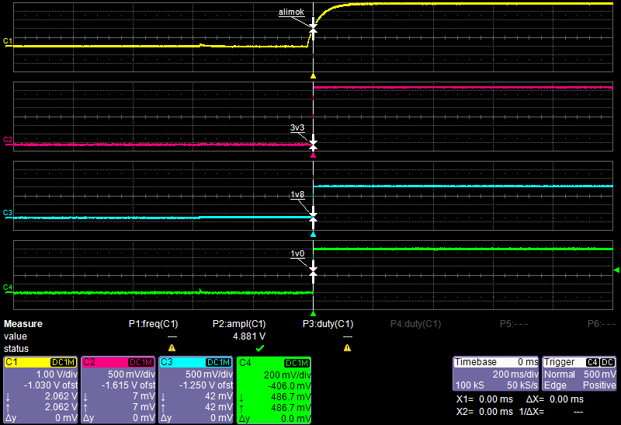Click the P3 warning status icon
The image size is (621, 425).
point(347,348)
